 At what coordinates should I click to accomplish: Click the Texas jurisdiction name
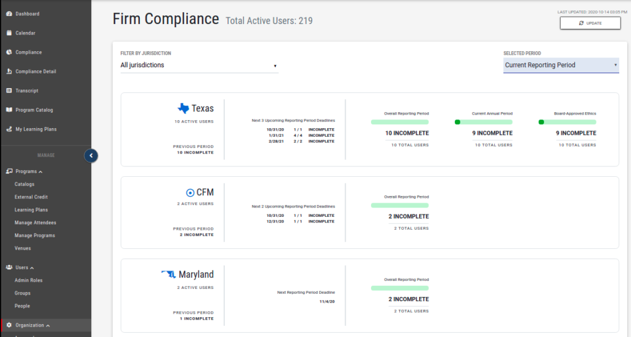tap(202, 108)
